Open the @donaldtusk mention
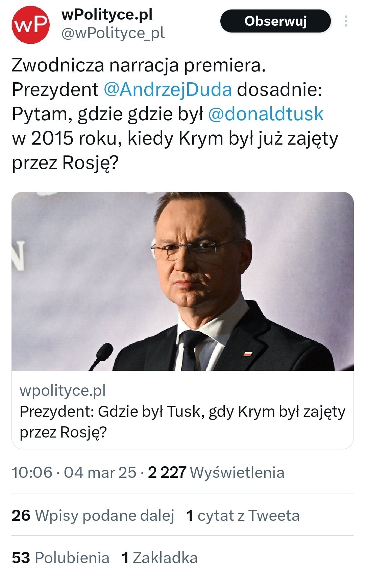 (x=266, y=114)
